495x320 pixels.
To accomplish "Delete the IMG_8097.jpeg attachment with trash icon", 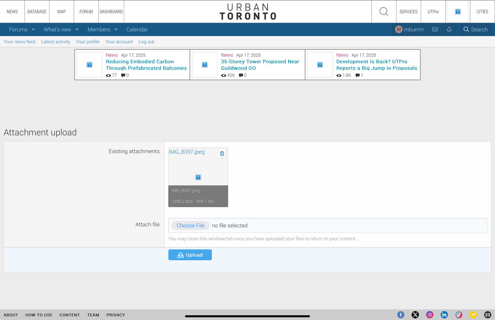I will [x=222, y=153].
